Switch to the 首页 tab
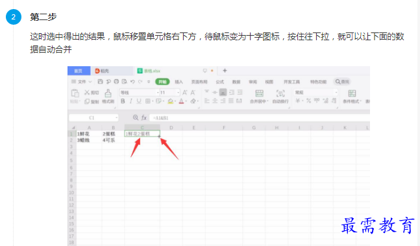Viewport: 420px width, 246px height. coord(79,71)
